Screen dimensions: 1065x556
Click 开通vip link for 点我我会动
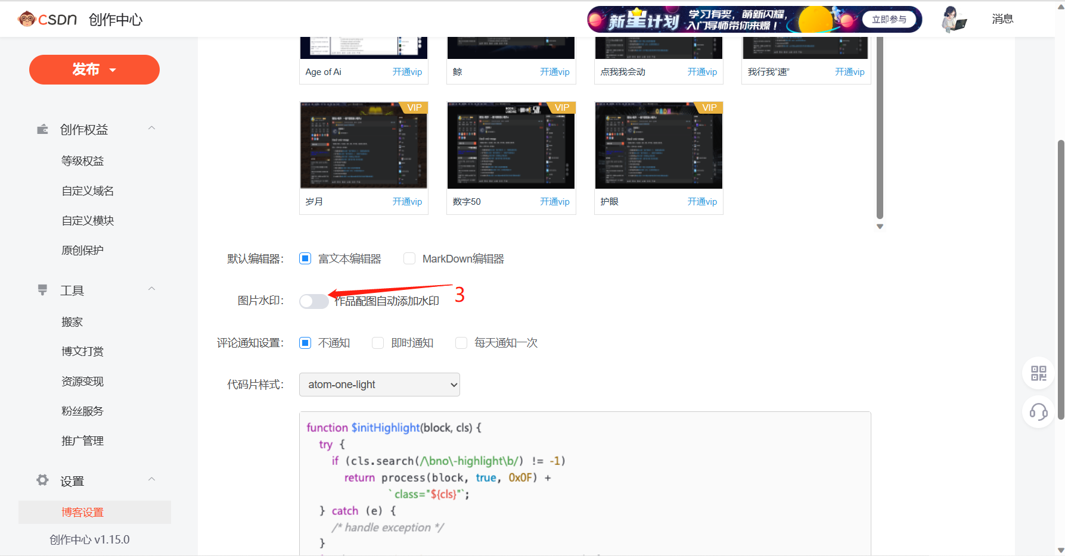click(702, 72)
